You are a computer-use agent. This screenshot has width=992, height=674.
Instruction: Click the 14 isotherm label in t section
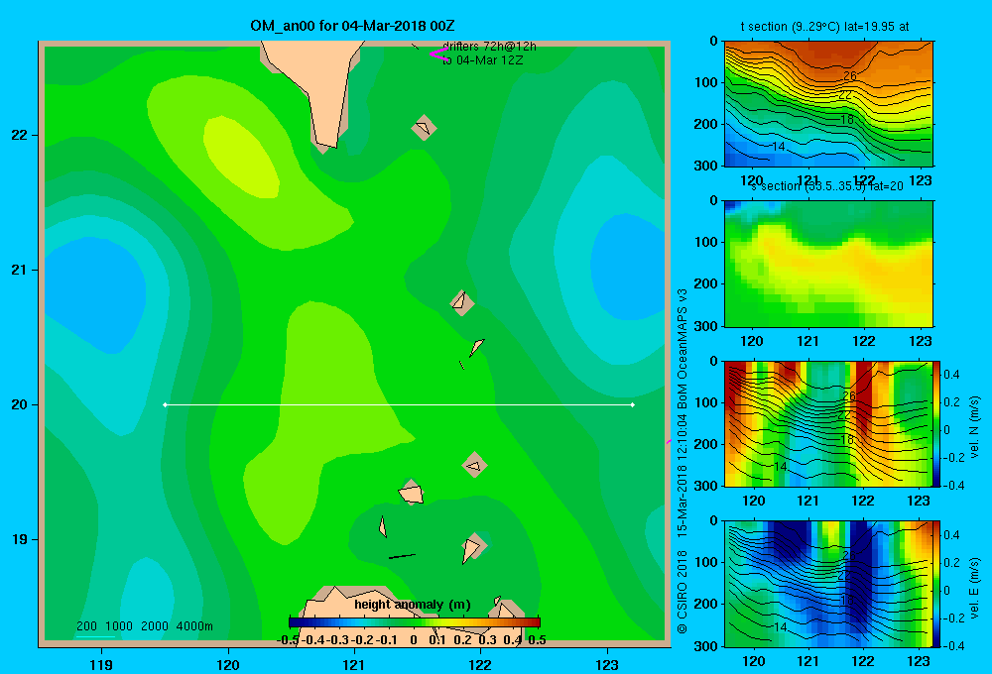778,147
